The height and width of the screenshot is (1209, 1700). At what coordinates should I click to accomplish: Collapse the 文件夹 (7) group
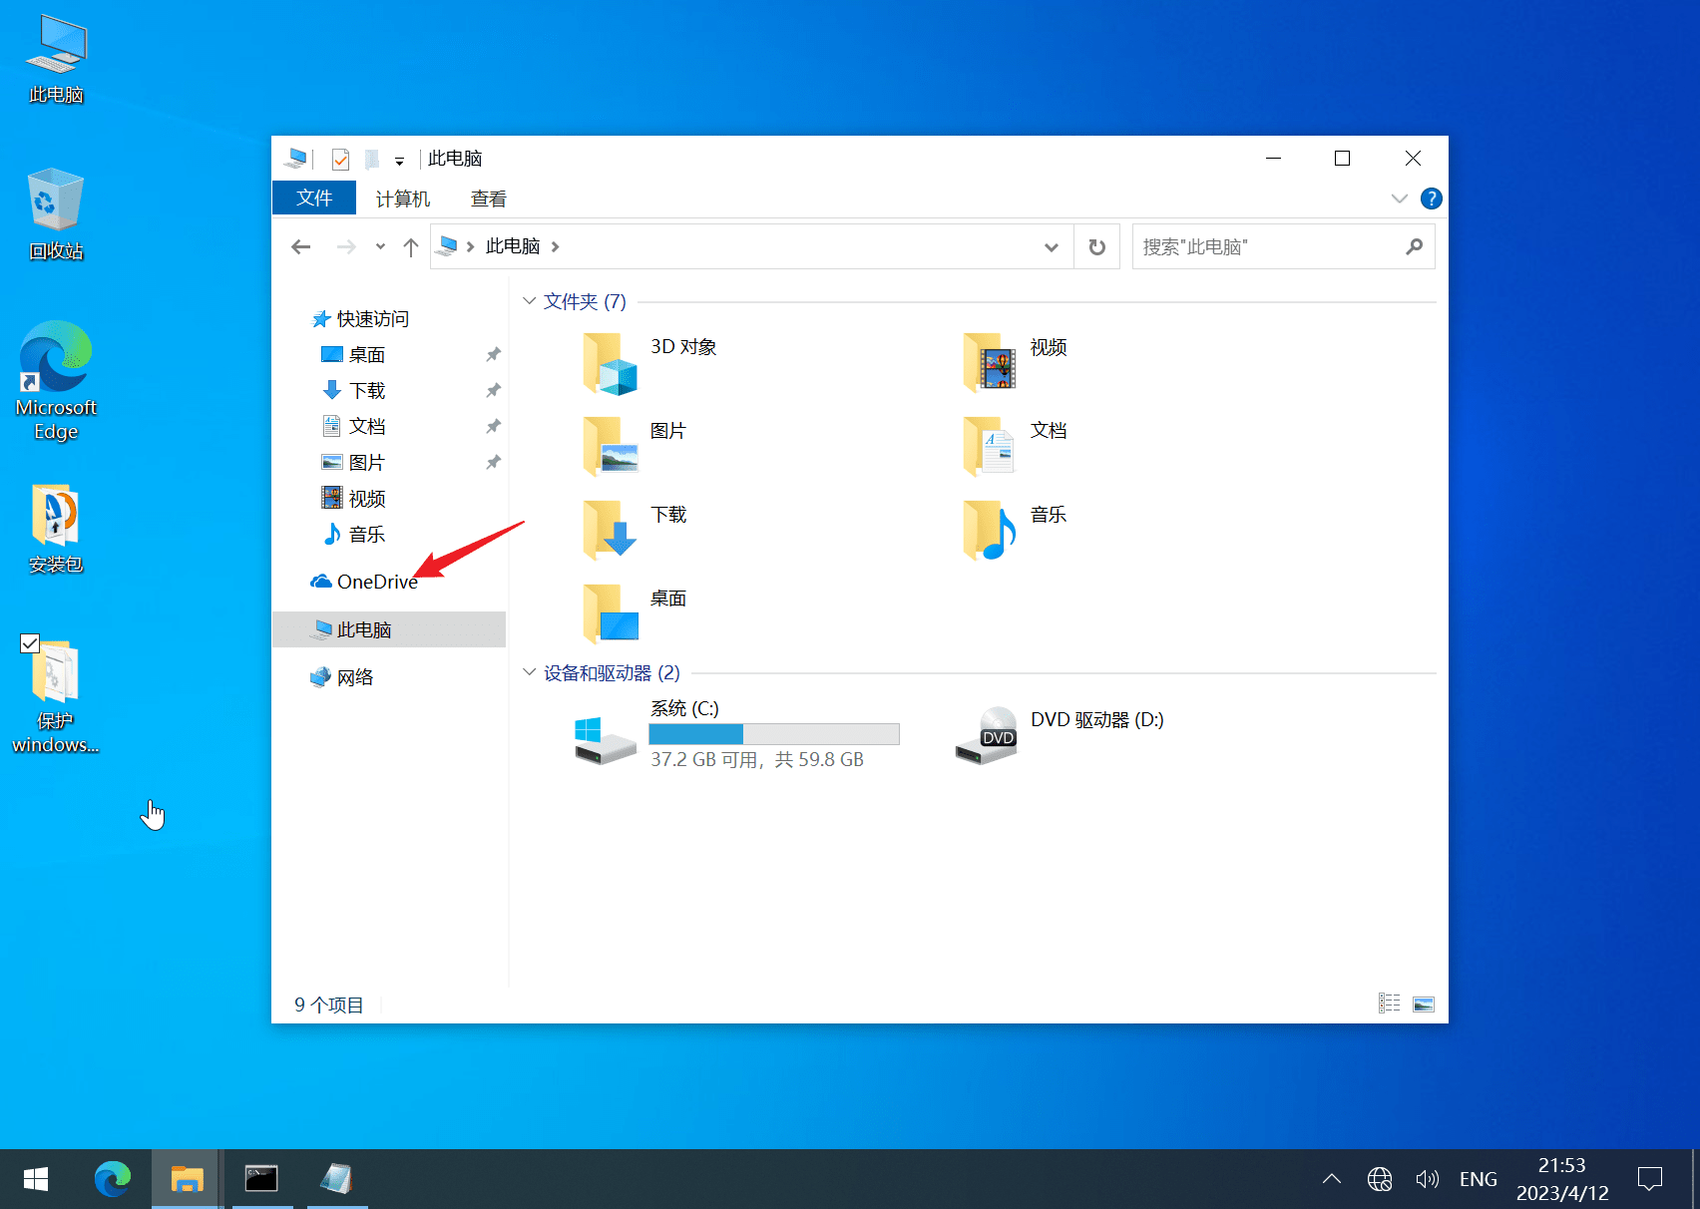coord(529,300)
